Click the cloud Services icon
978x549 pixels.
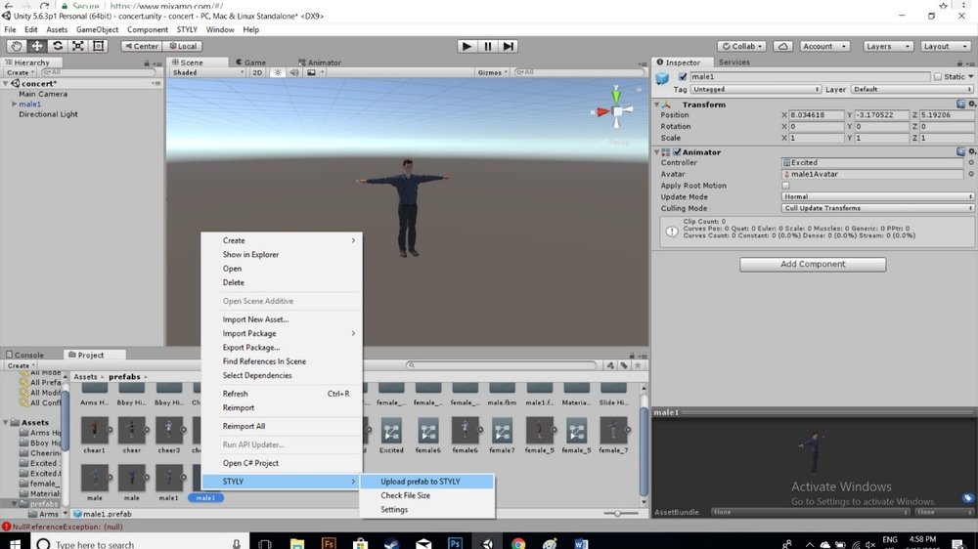tap(782, 46)
